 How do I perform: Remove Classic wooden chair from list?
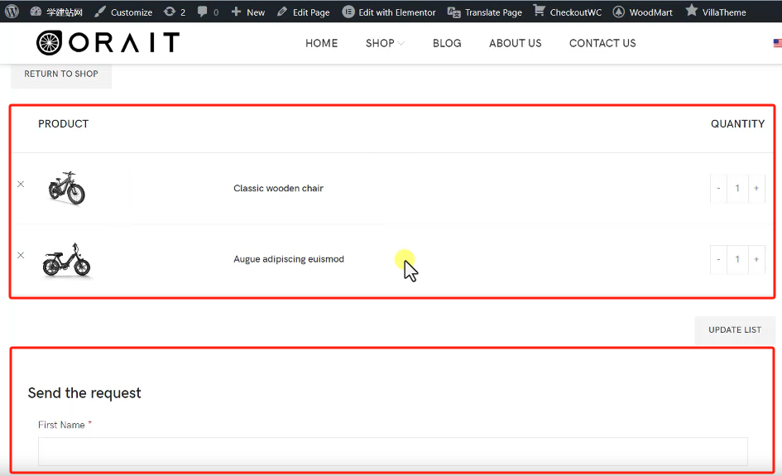pos(21,184)
